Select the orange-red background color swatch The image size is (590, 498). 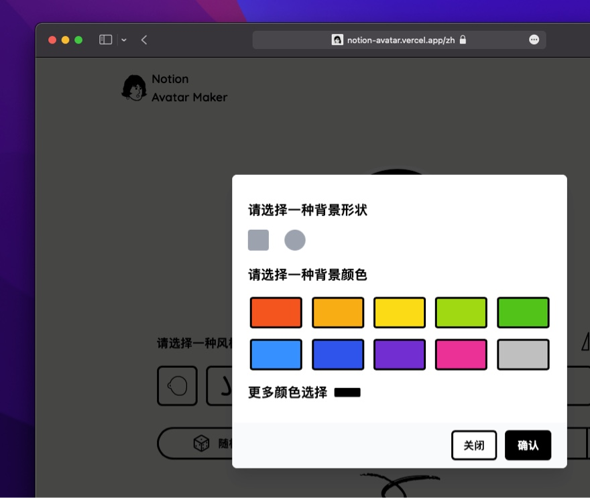point(276,312)
